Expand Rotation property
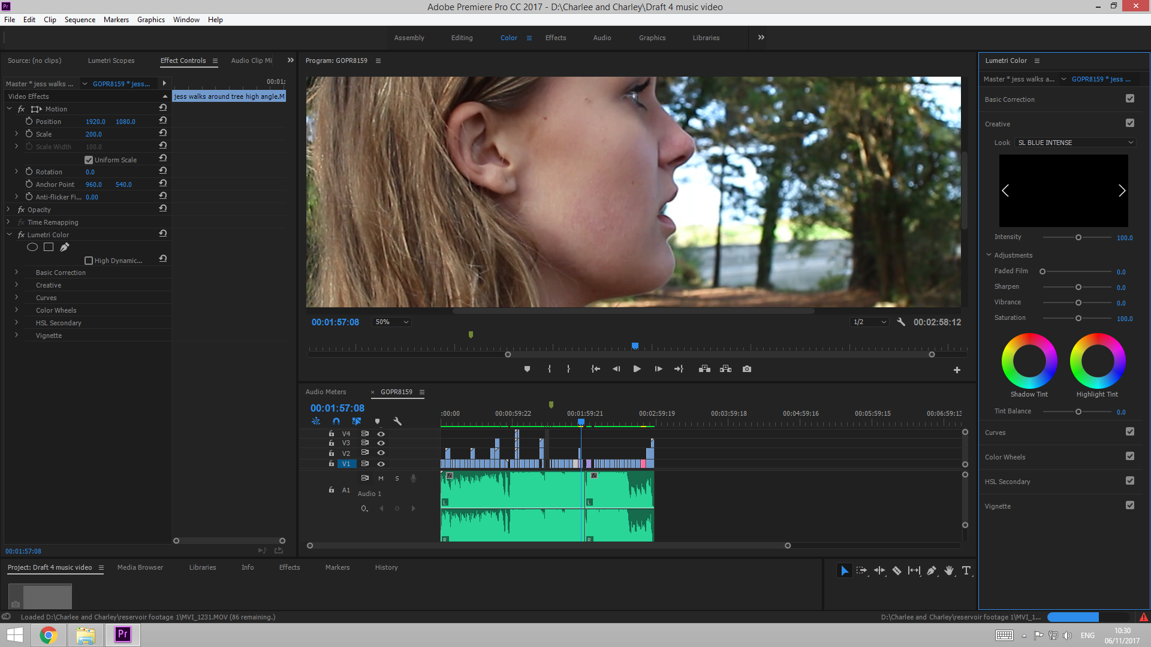Viewport: 1151px width, 647px height. point(17,172)
